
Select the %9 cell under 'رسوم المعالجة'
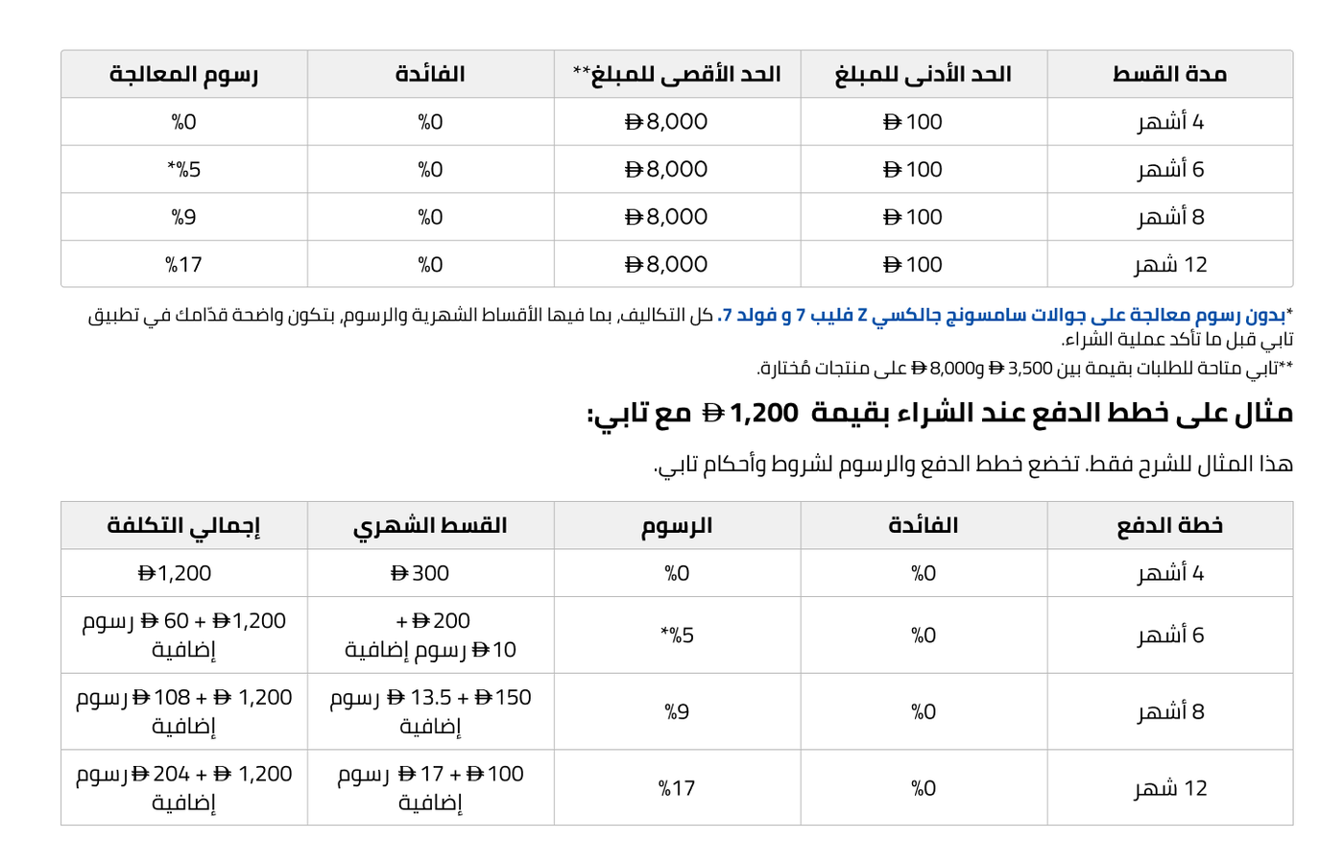pos(183,217)
